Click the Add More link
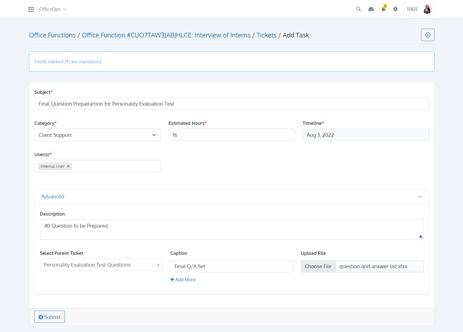This screenshot has width=463, height=332. [183, 280]
